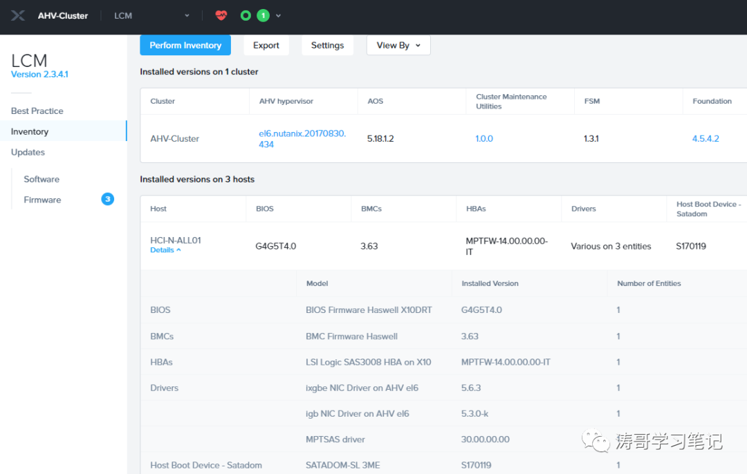Click AHV-Cluster cell in cluster table

click(174, 138)
